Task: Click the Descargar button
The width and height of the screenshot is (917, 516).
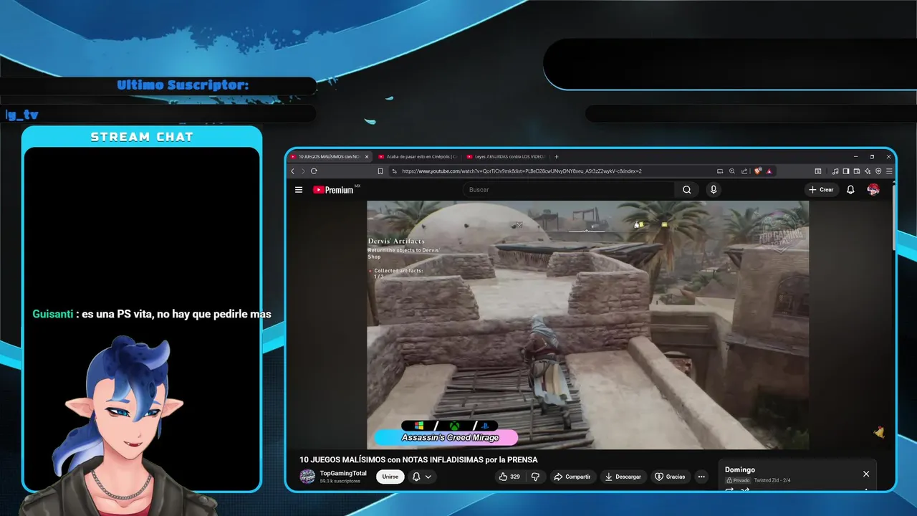Action: pos(623,477)
